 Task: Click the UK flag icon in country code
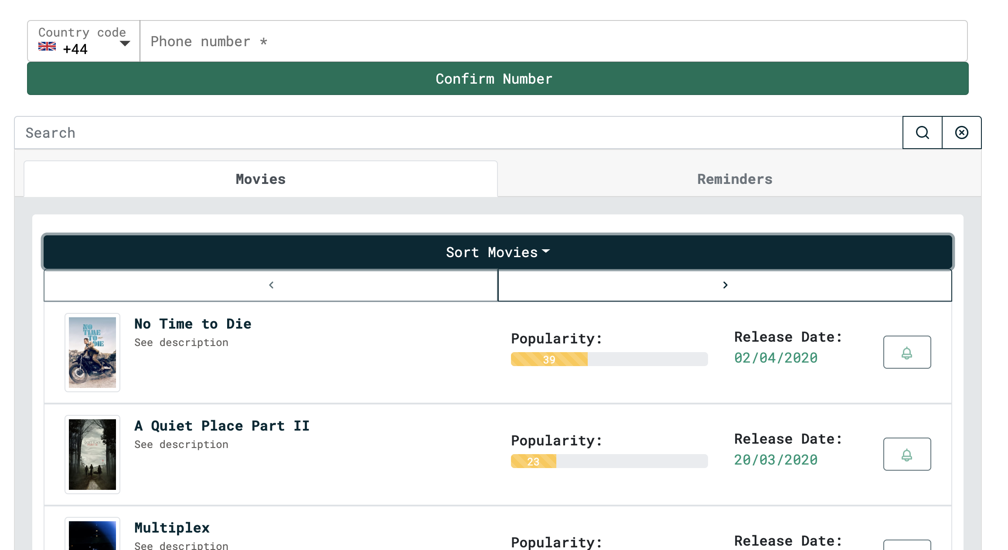(47, 47)
